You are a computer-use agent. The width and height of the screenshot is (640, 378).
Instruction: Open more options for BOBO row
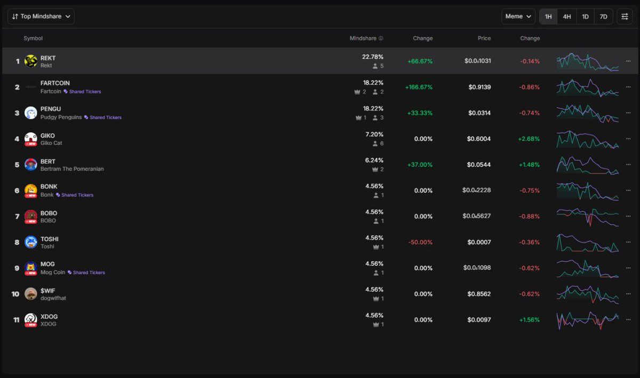point(628,216)
